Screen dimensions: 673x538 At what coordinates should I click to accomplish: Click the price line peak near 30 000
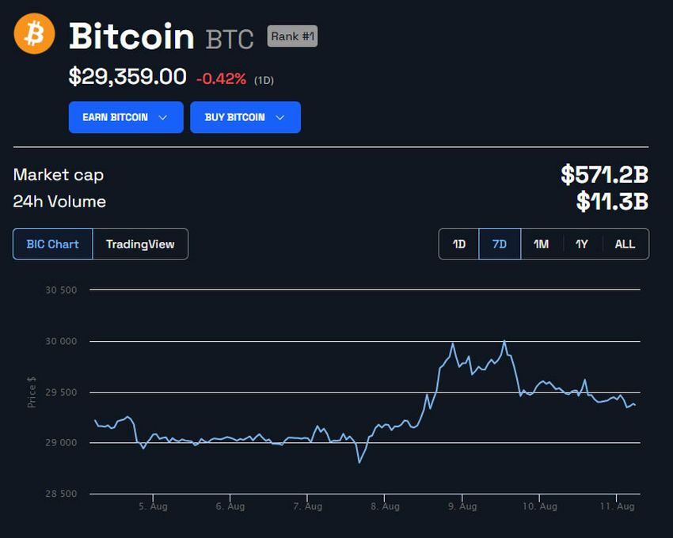pos(504,342)
